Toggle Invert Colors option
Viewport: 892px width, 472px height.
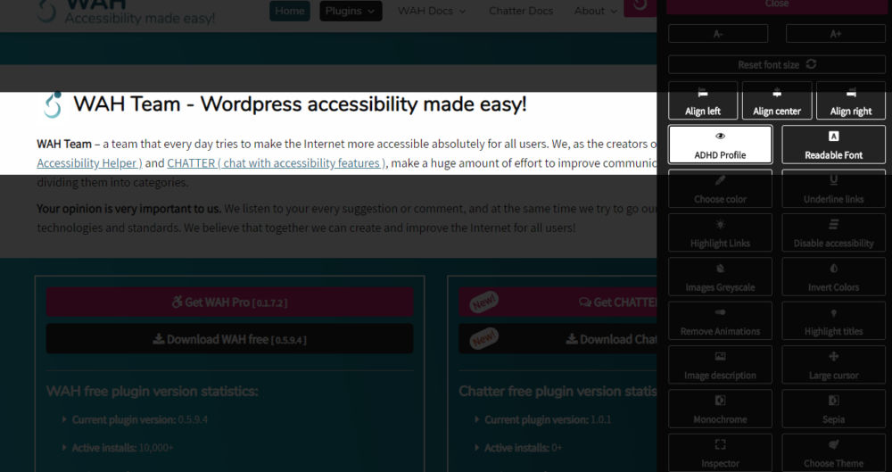click(833, 277)
